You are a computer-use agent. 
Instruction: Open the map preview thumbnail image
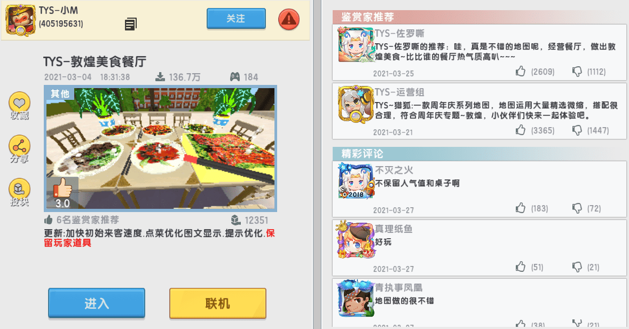(161, 148)
